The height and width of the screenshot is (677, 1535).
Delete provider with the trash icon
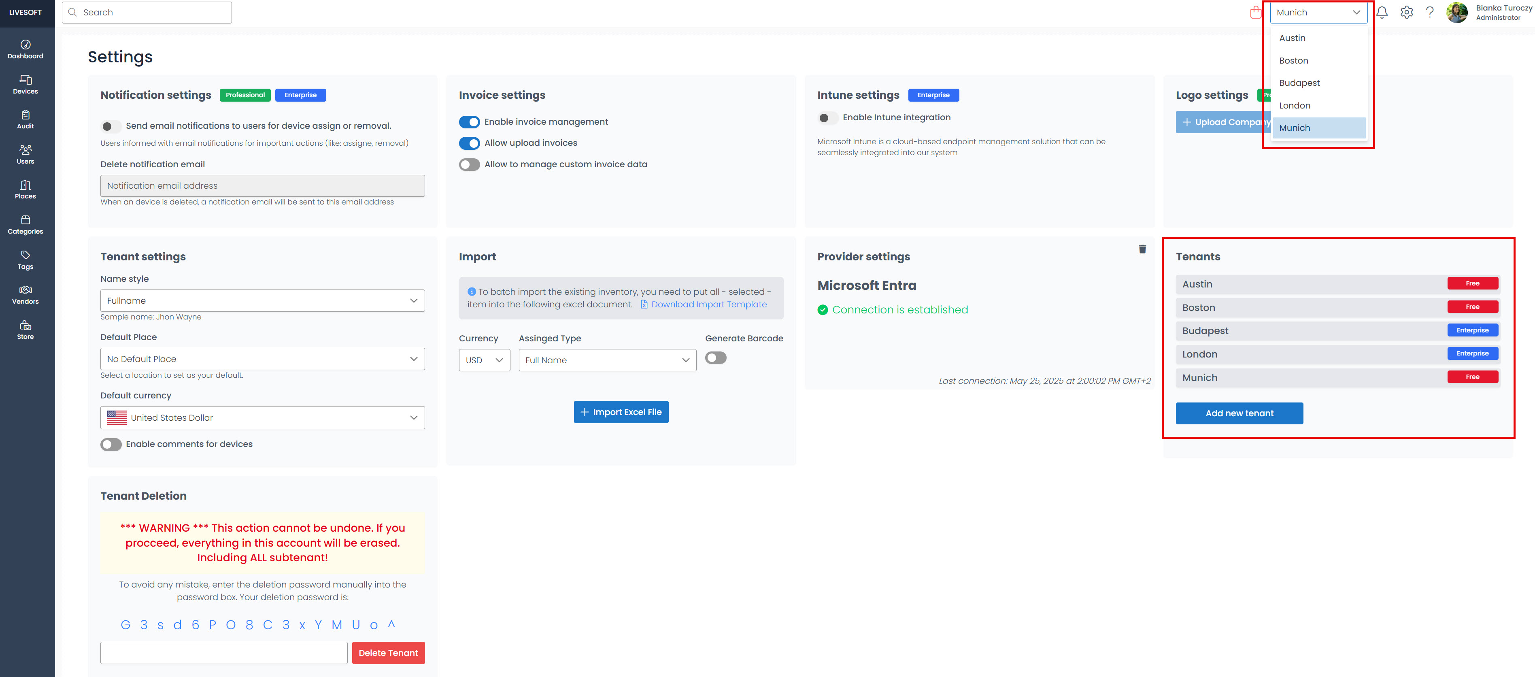pyautogui.click(x=1142, y=249)
